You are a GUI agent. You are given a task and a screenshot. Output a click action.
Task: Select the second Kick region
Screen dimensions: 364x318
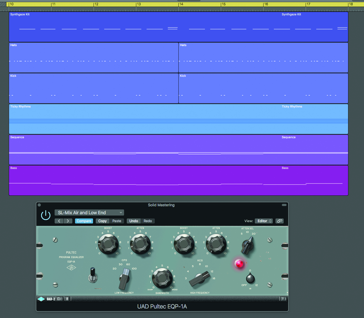pos(263,88)
